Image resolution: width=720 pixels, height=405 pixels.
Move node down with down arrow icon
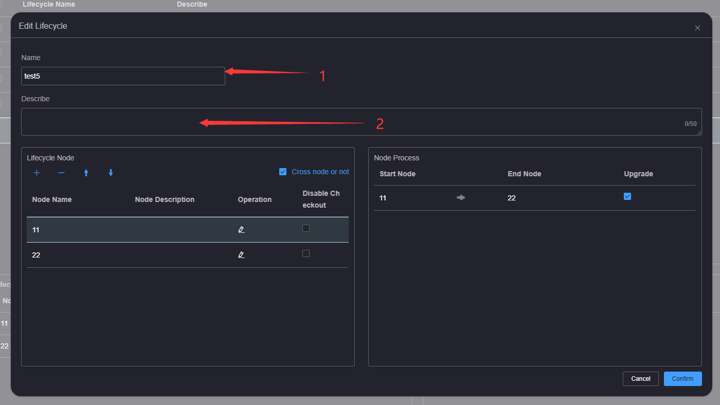pyautogui.click(x=111, y=173)
